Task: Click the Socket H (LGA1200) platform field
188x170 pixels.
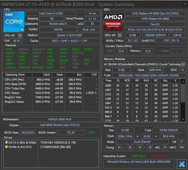Action: pyautogui.click(x=70, y=35)
